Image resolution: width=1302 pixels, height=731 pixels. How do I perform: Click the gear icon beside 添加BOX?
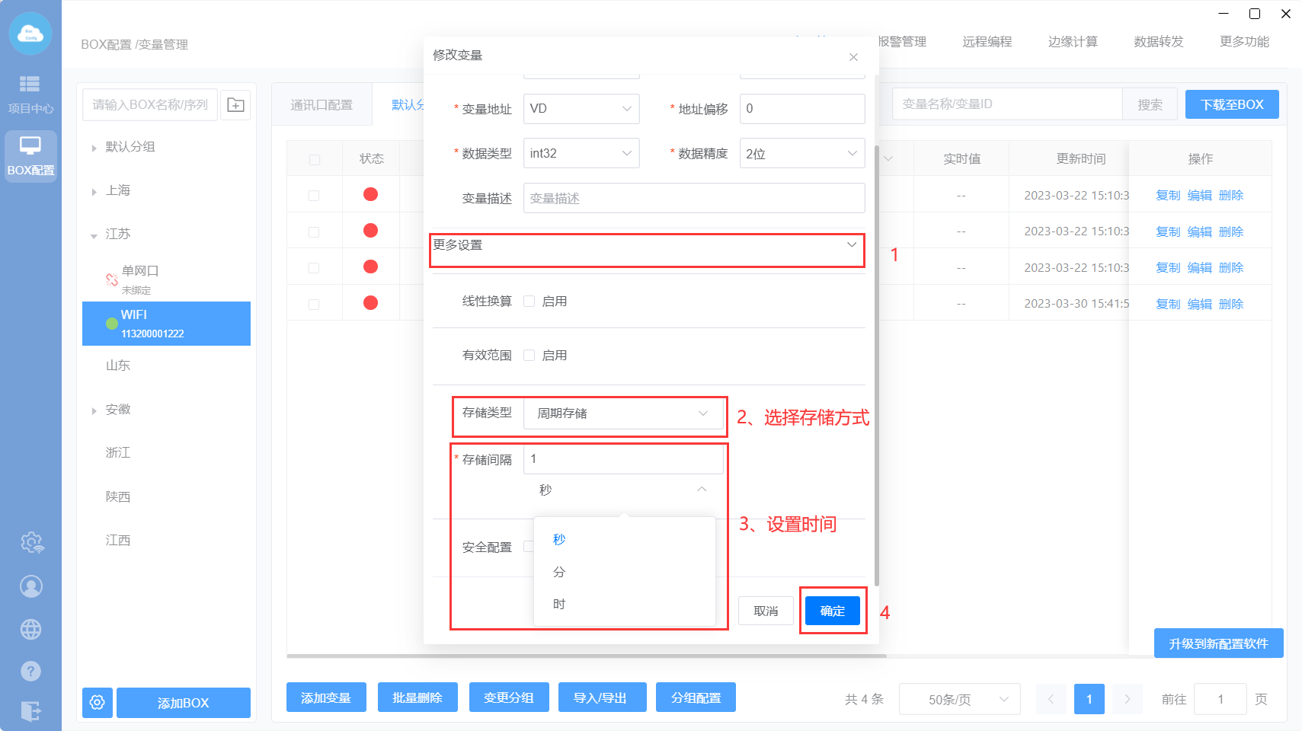pos(98,702)
